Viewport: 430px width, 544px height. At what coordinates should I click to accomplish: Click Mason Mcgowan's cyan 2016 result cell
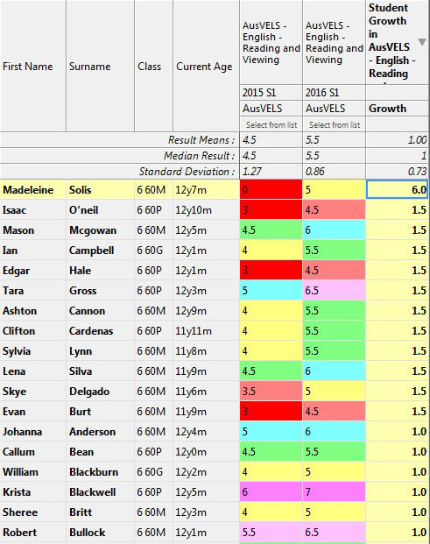[x=334, y=230]
